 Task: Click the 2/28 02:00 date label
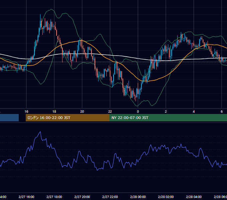pyautogui.click(x=166, y=197)
